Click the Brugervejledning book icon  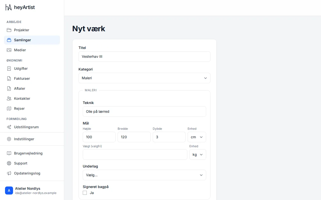point(9,153)
